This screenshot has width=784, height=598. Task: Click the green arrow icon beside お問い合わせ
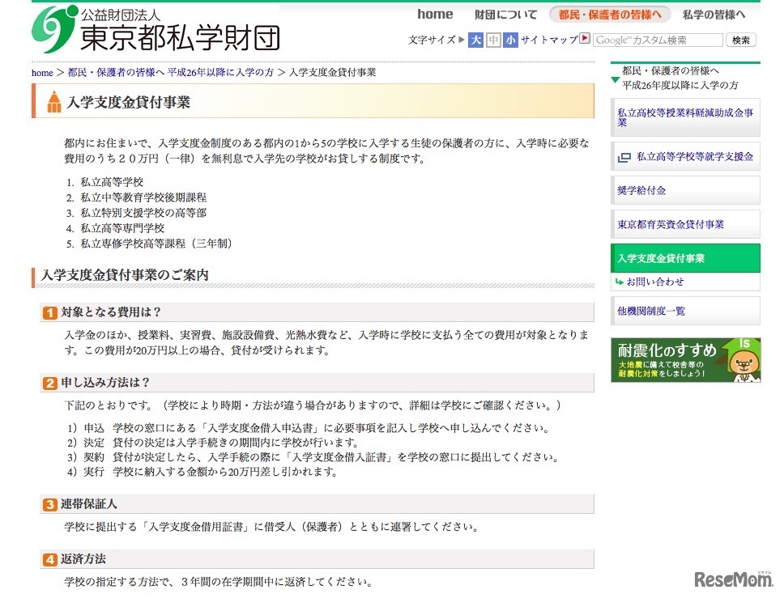pyautogui.click(x=620, y=283)
